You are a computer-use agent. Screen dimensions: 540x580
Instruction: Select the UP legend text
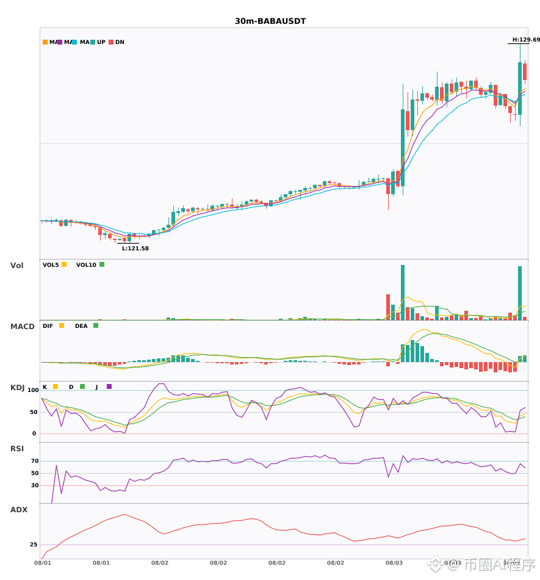[x=101, y=42]
